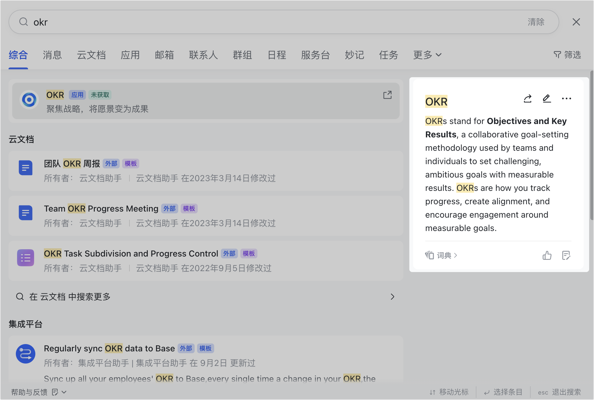
Task: Click the share icon on the OKR definition panel
Action: point(528,98)
